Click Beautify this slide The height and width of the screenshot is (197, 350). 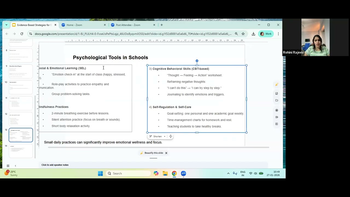[x=152, y=153]
